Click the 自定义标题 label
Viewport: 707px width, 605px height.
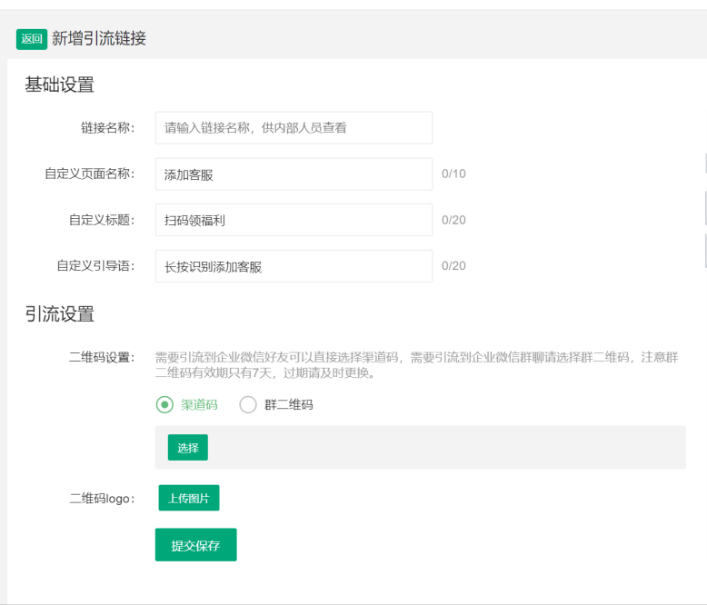point(102,220)
